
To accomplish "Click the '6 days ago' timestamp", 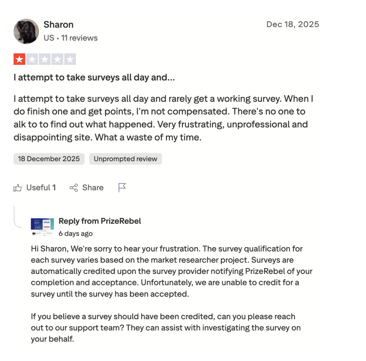I will [x=75, y=233].
